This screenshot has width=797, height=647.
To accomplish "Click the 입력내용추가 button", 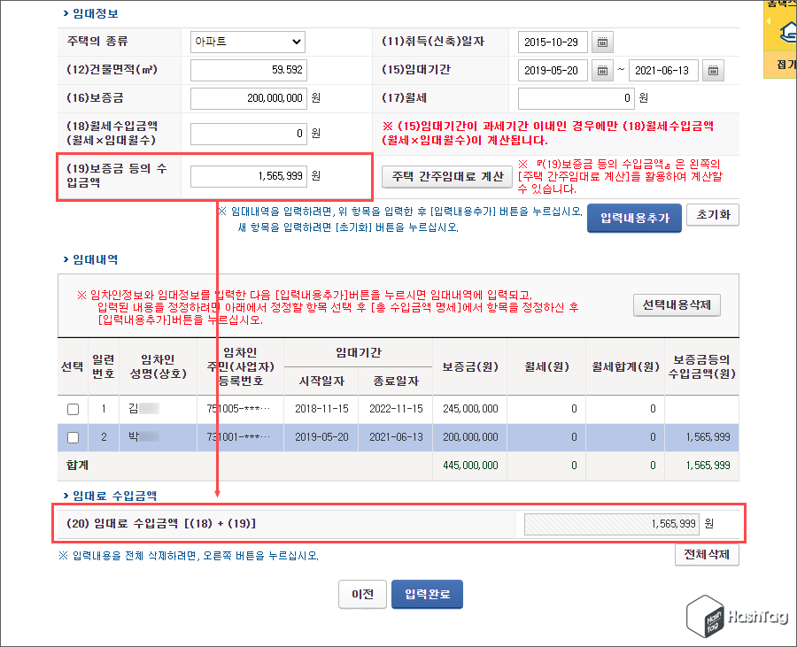I will (634, 218).
